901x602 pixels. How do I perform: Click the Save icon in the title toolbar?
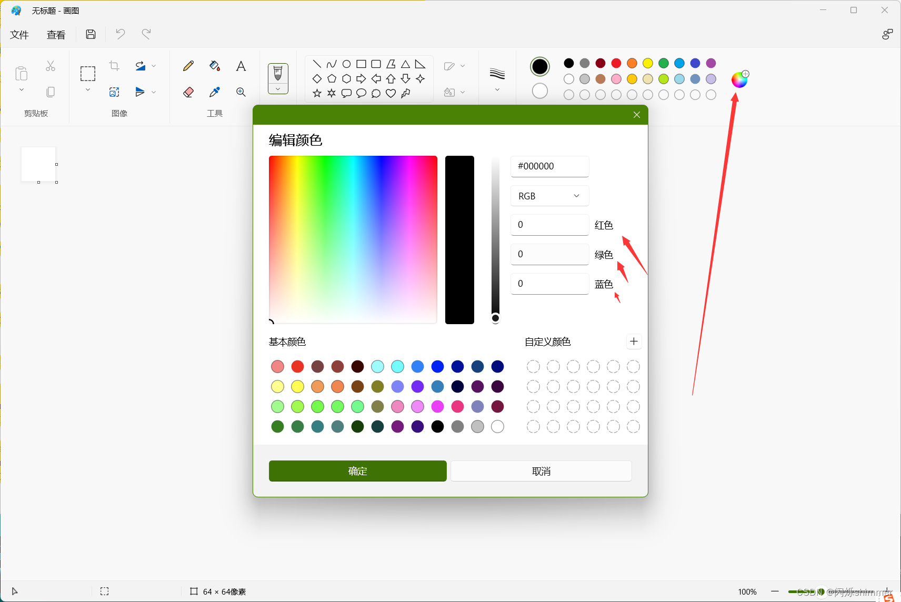(91, 34)
